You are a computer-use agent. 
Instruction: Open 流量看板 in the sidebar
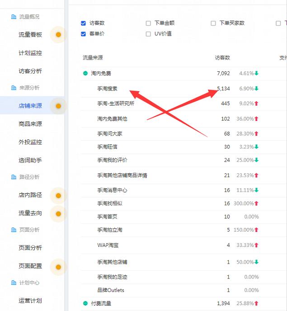click(30, 35)
